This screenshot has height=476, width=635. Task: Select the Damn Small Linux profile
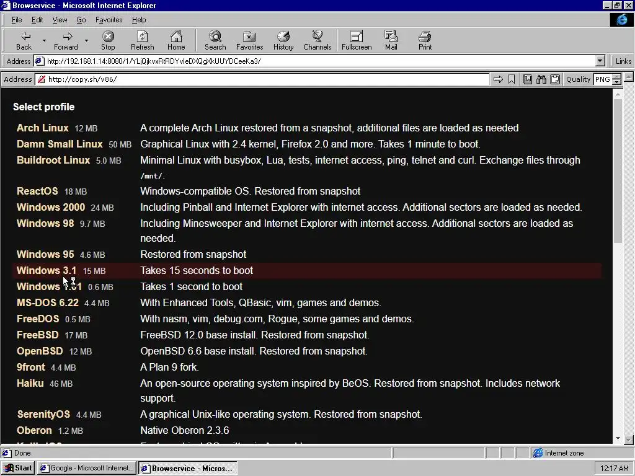pos(60,144)
